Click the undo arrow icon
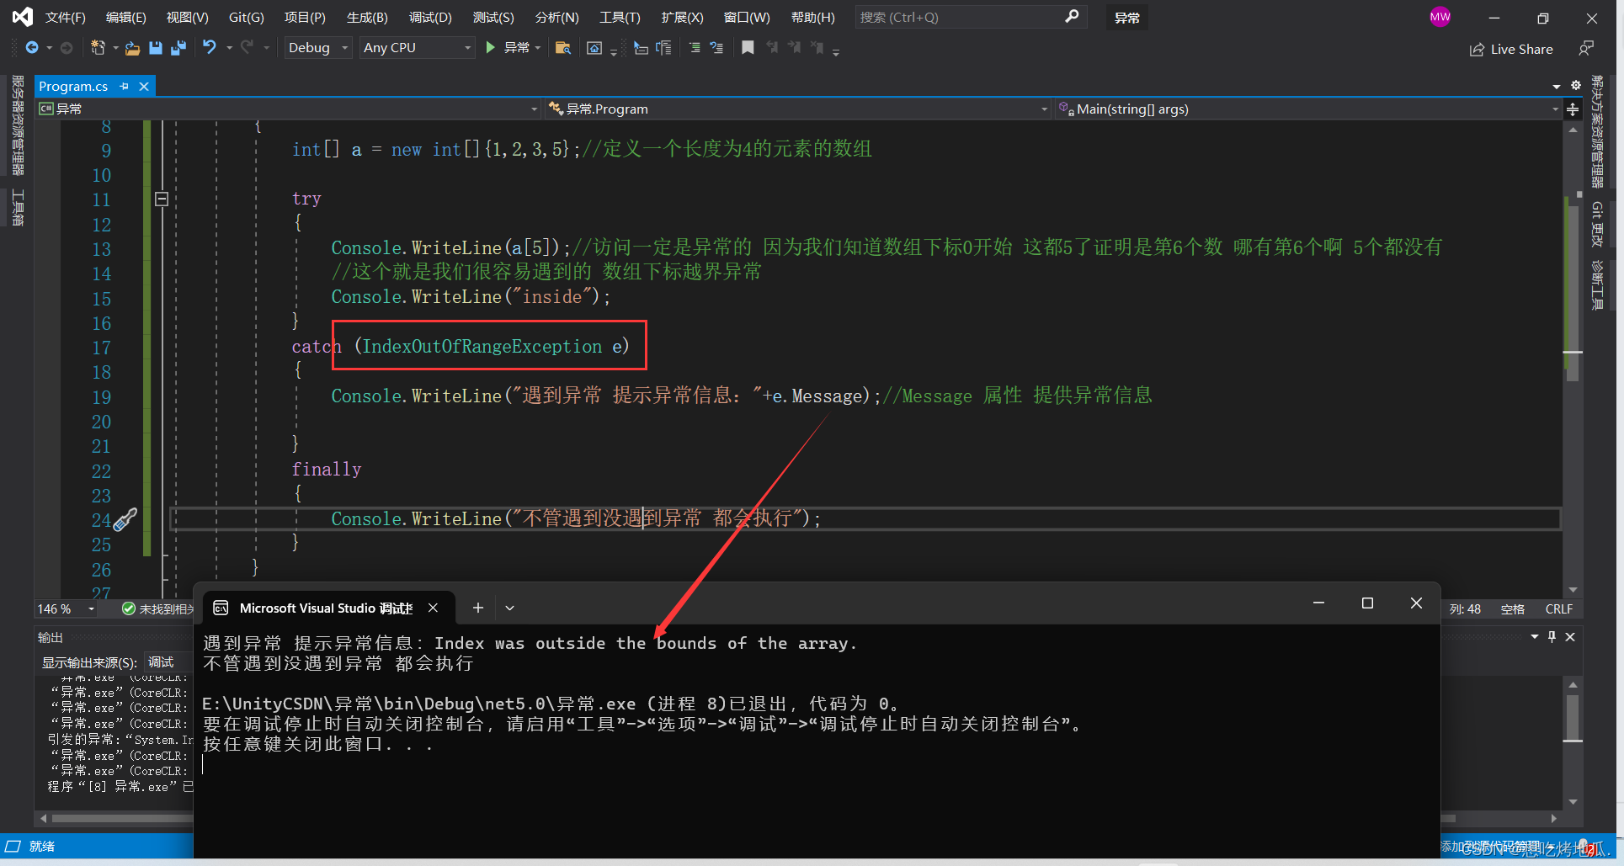The image size is (1624, 866). 210,48
